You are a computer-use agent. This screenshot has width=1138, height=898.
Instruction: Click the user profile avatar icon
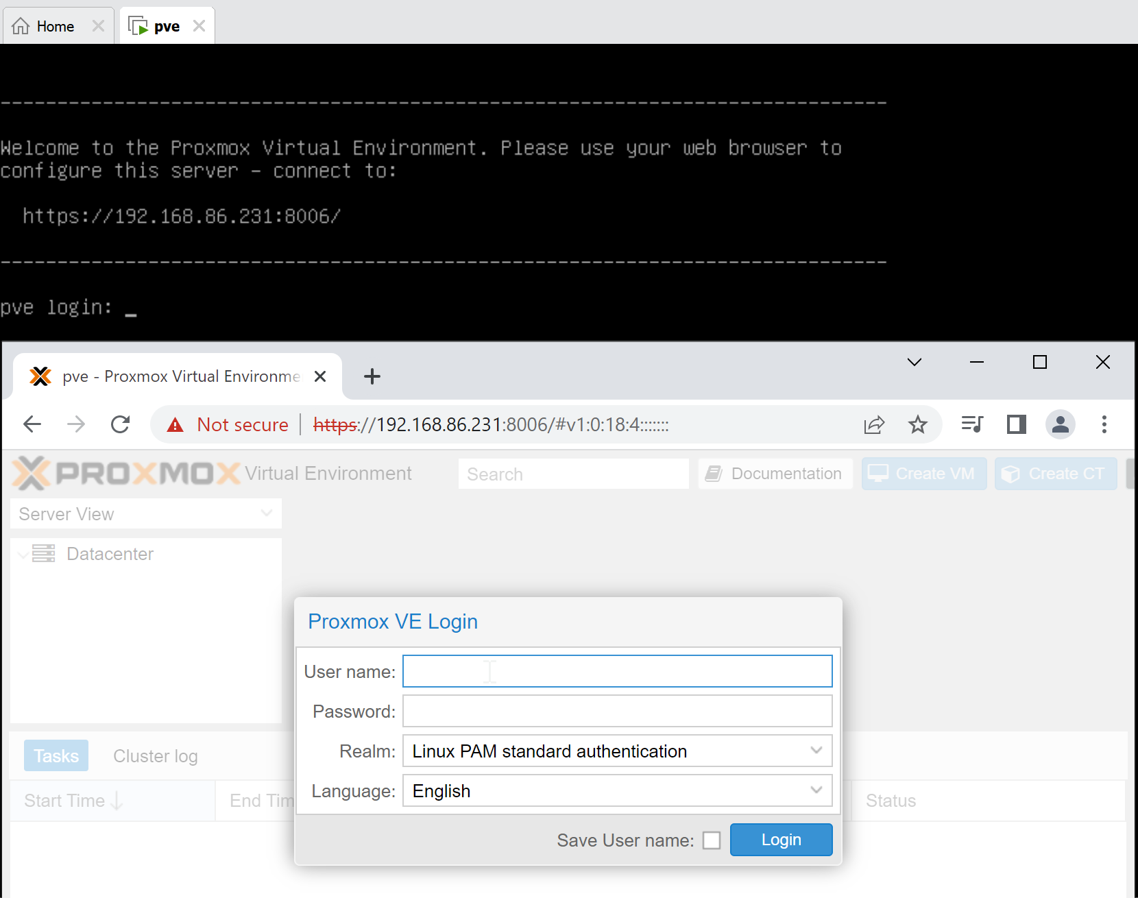click(1060, 425)
